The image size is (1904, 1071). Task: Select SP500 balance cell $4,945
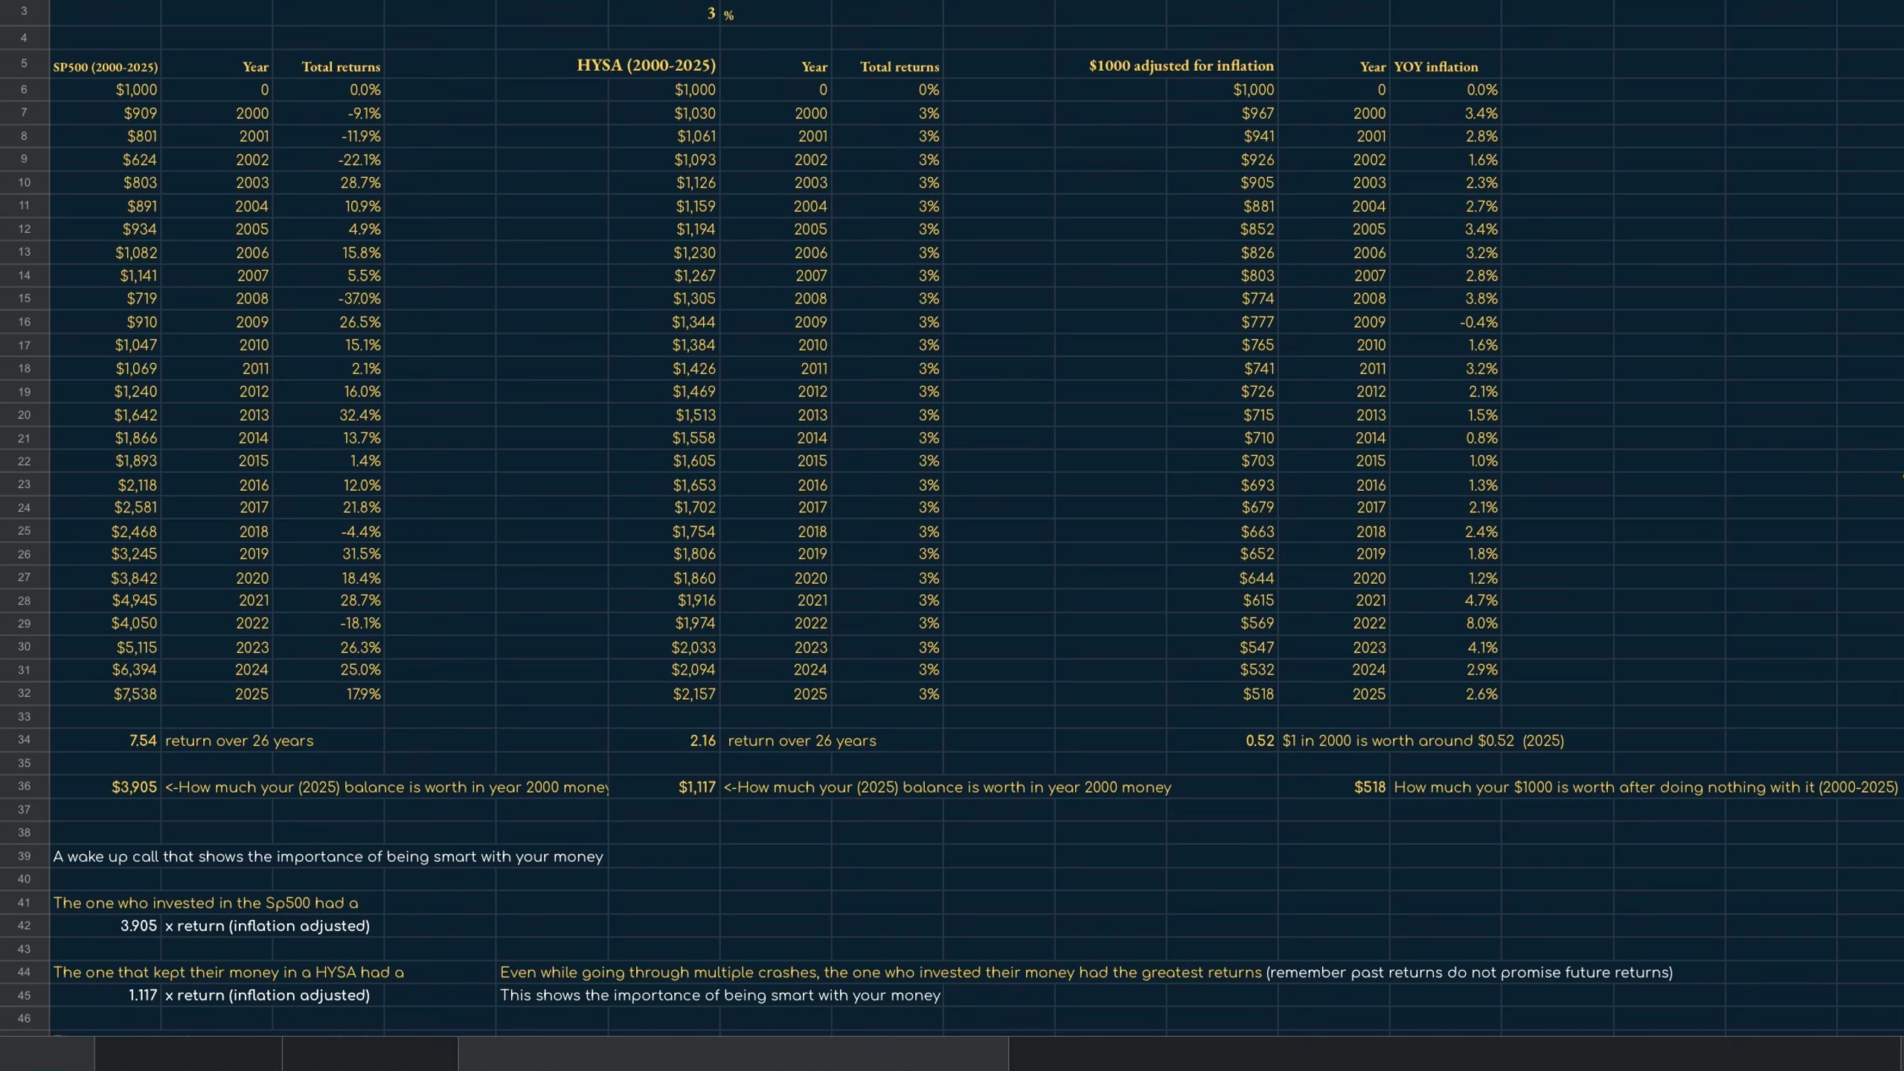(x=105, y=600)
